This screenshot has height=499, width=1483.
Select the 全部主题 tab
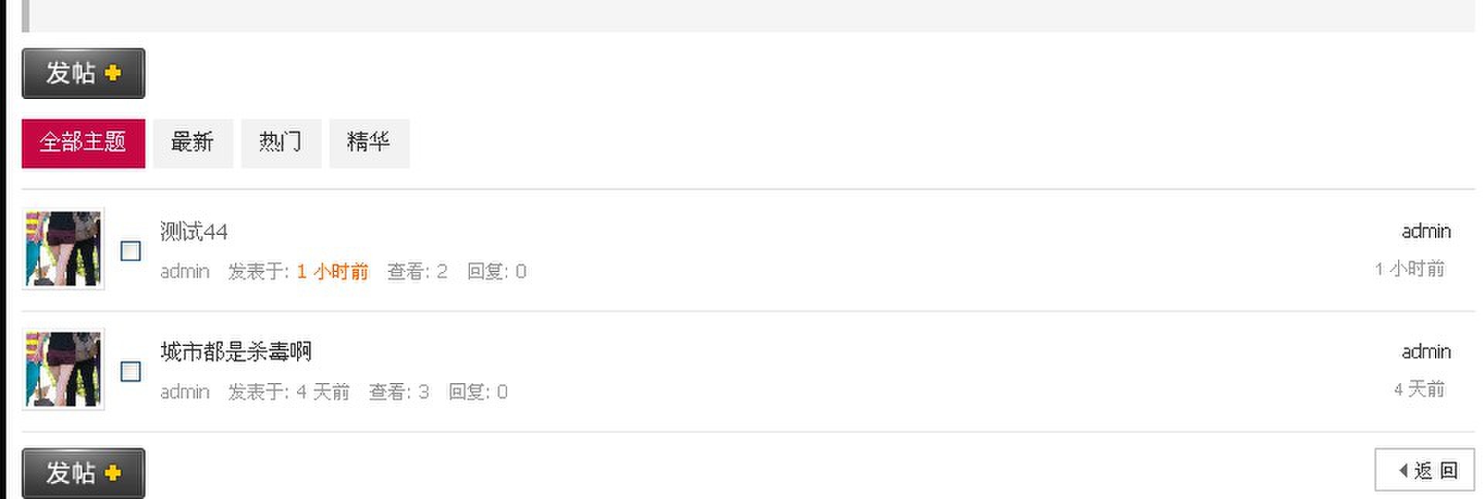84,143
